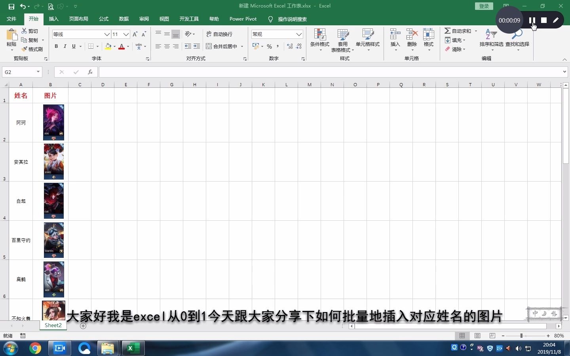Screen dimensions: 570x356
Task: Click the formula bar input field
Action: pyautogui.click(x=330, y=72)
